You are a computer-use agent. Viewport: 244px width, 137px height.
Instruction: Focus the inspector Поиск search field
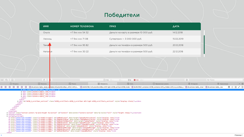coord(224,80)
